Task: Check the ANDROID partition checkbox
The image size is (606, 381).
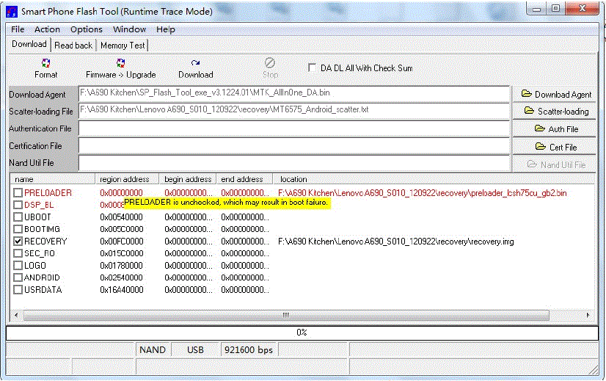Action: pyautogui.click(x=18, y=277)
